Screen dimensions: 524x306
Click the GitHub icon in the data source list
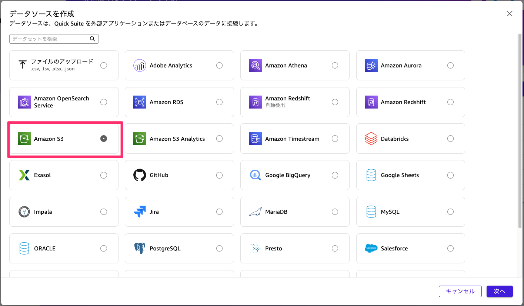coord(140,175)
